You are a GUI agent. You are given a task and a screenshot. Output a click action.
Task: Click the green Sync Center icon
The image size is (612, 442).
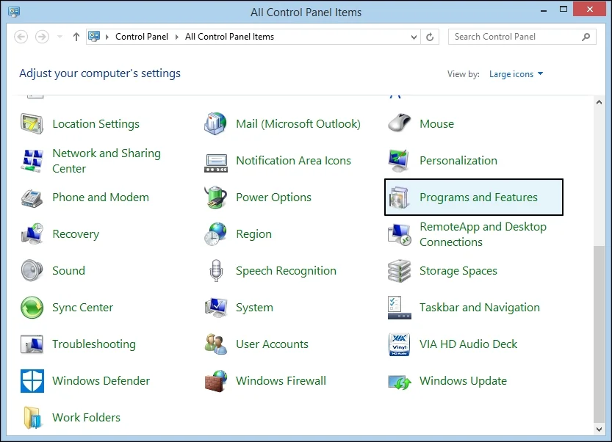(32, 308)
